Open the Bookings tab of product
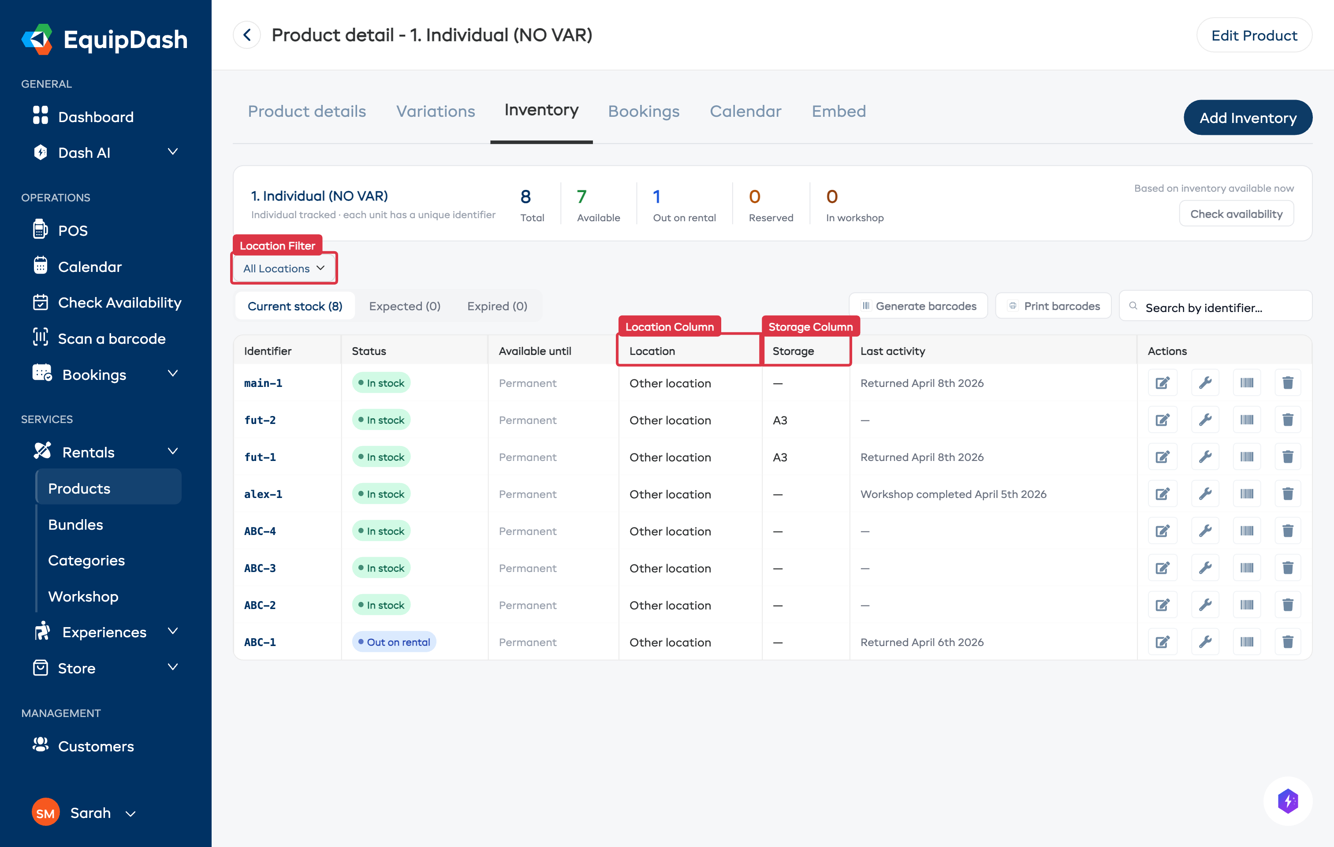 (x=644, y=111)
